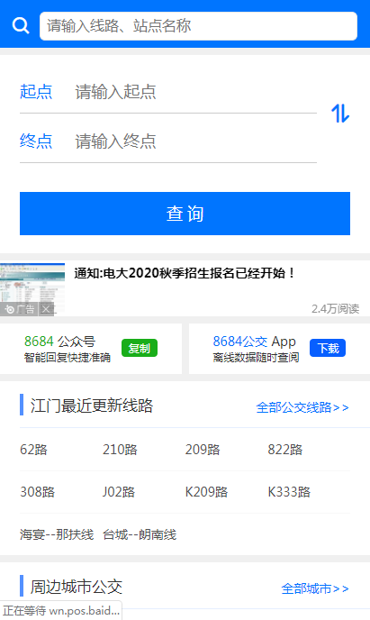Screen dimensions: 370x620
Task: Click the 终点 label
Action: point(36,141)
